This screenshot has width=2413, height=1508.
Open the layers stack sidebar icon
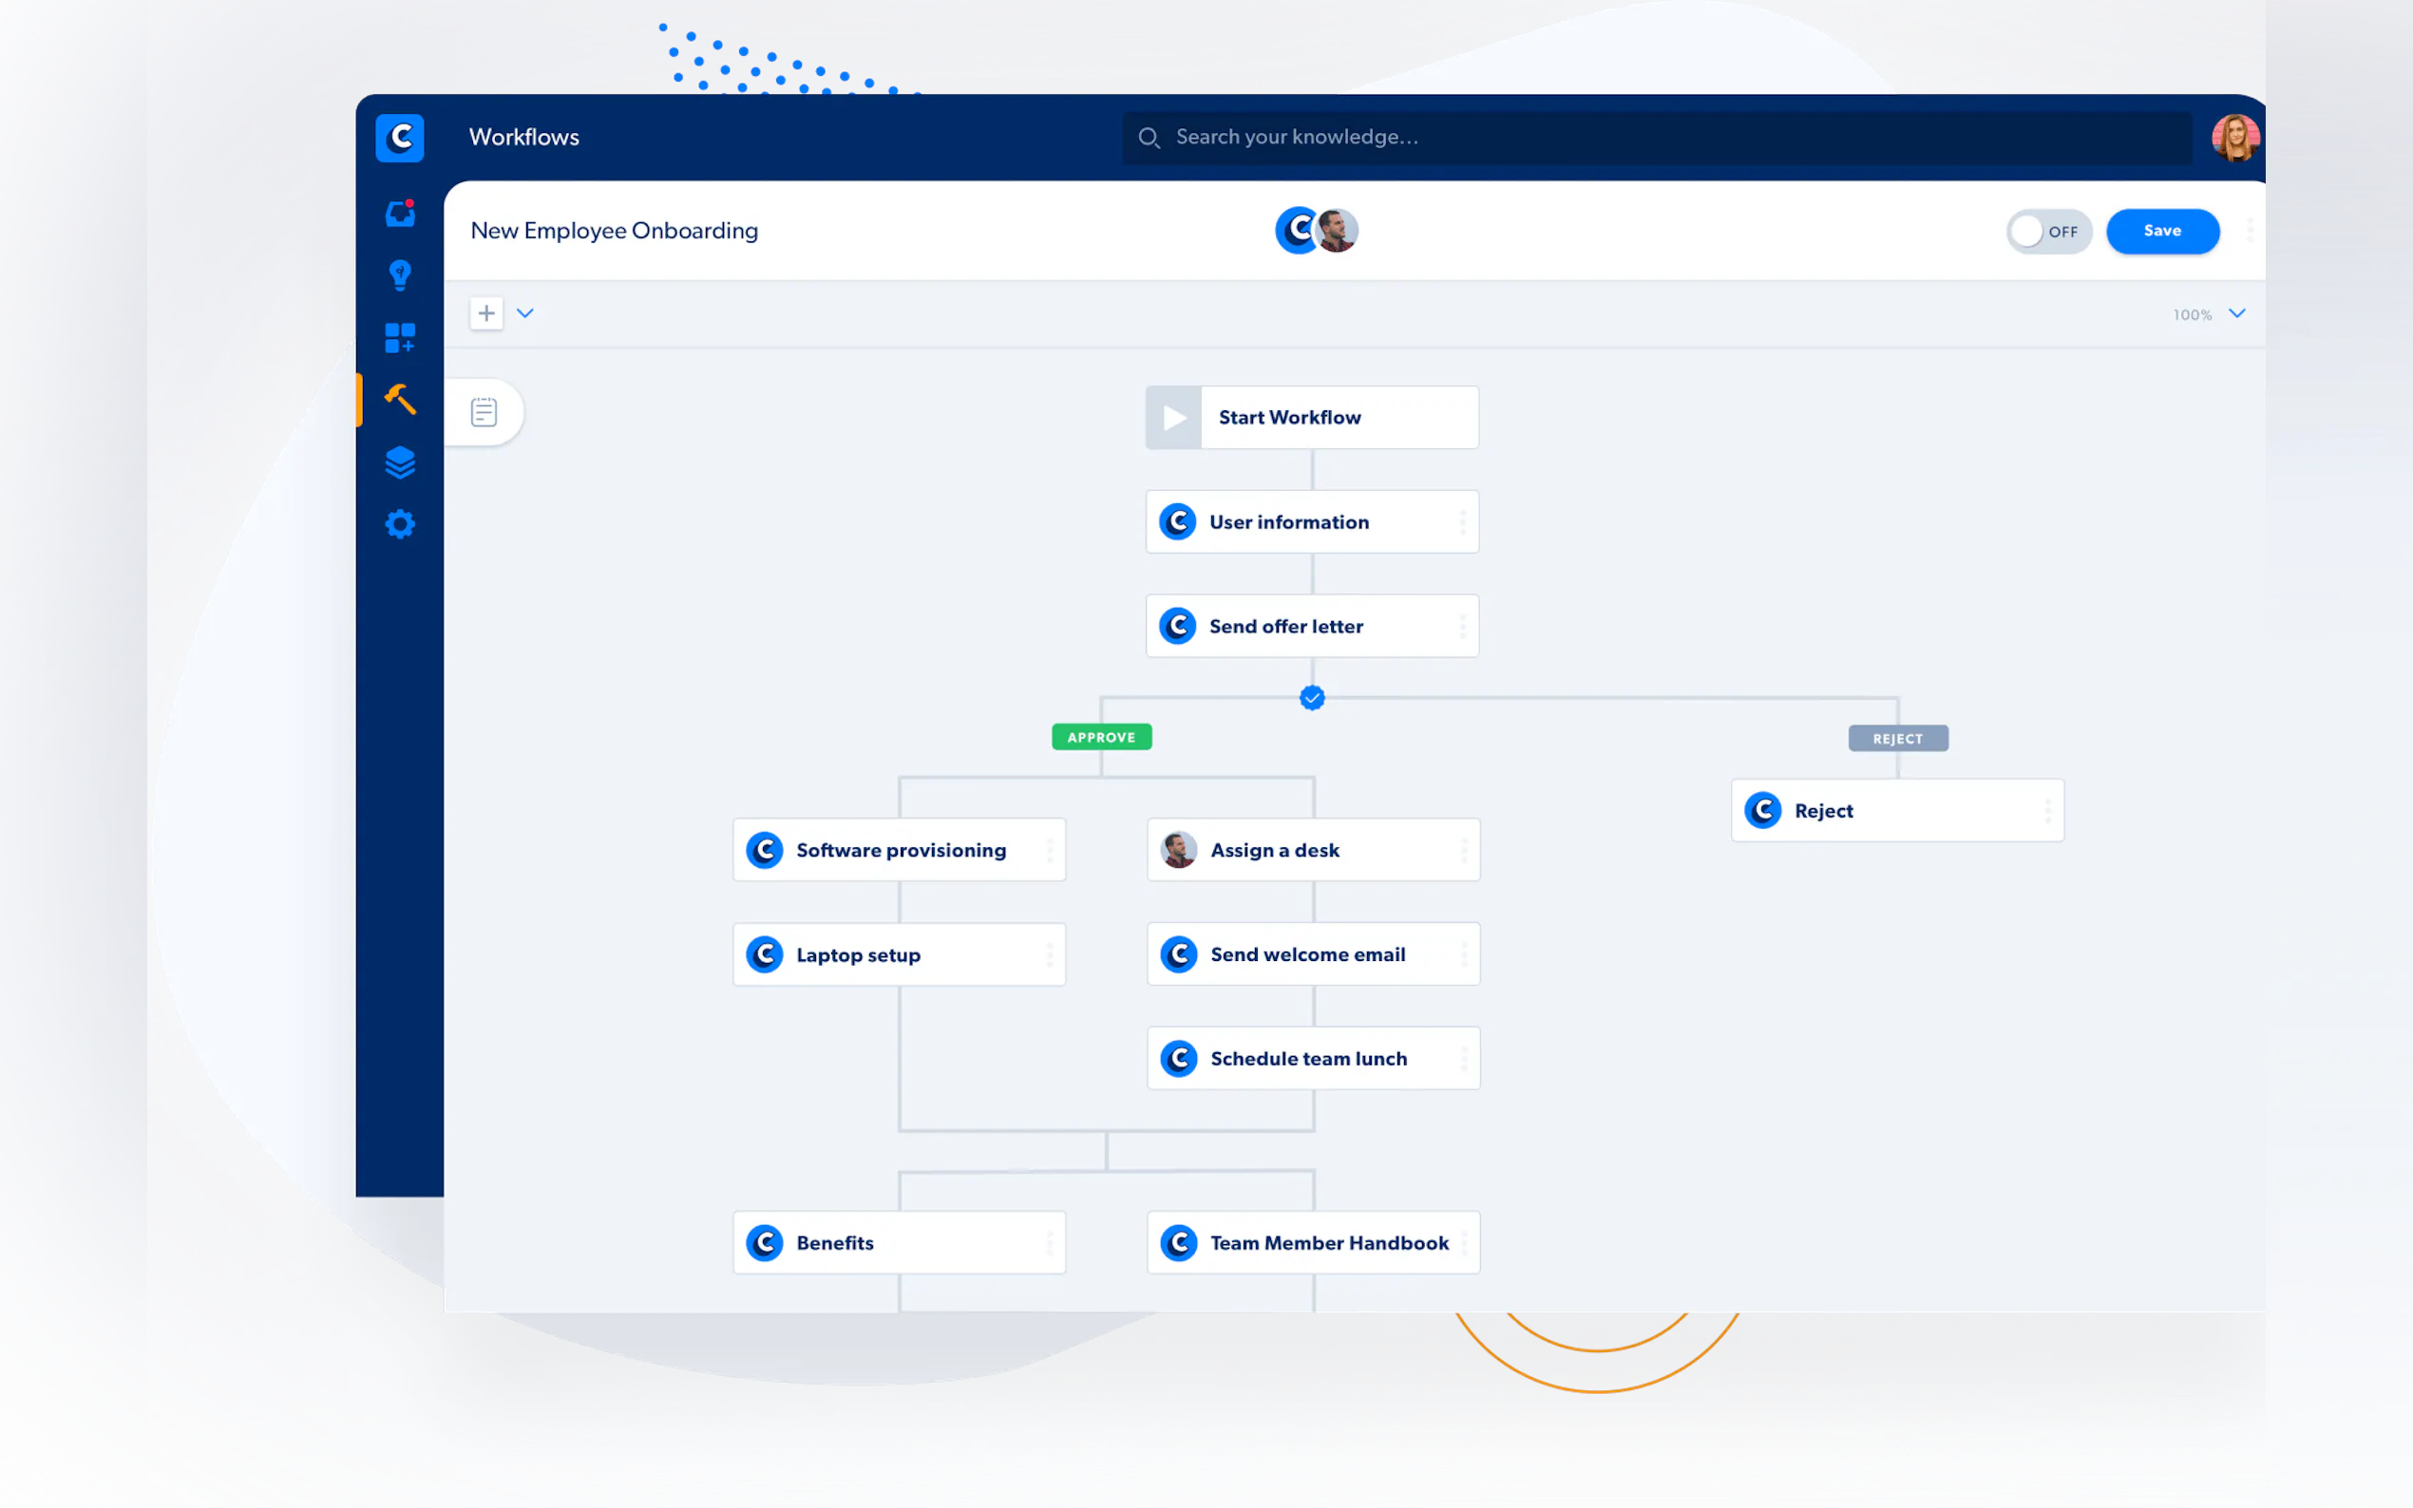400,462
